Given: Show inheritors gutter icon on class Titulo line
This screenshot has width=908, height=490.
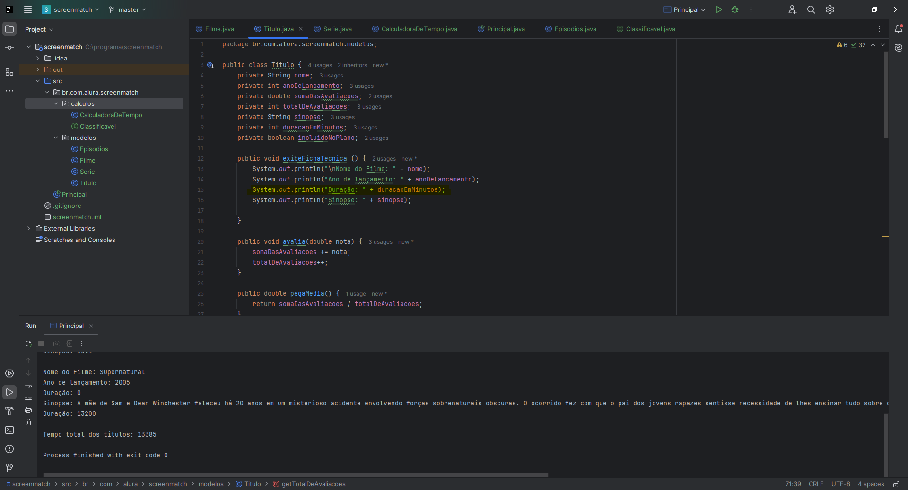Looking at the screenshot, I should click(210, 65).
